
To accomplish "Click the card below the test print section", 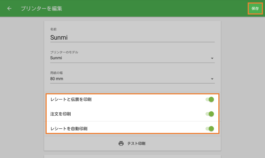I will [132, 156].
